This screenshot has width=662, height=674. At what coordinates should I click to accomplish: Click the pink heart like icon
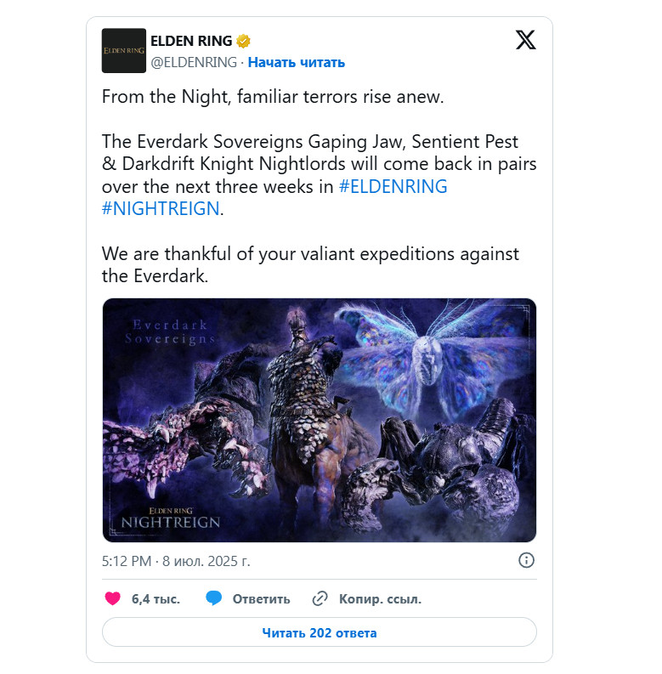113,598
